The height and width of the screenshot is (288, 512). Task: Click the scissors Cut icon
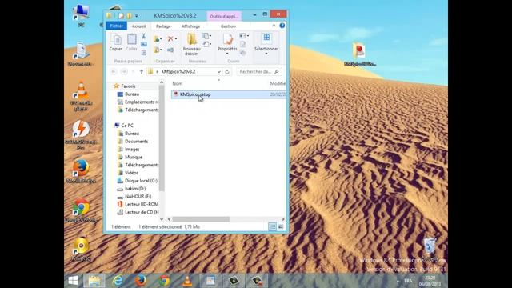144,36
